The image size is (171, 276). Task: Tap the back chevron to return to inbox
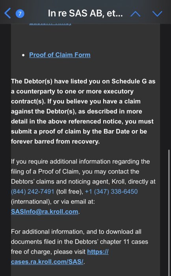7,13
